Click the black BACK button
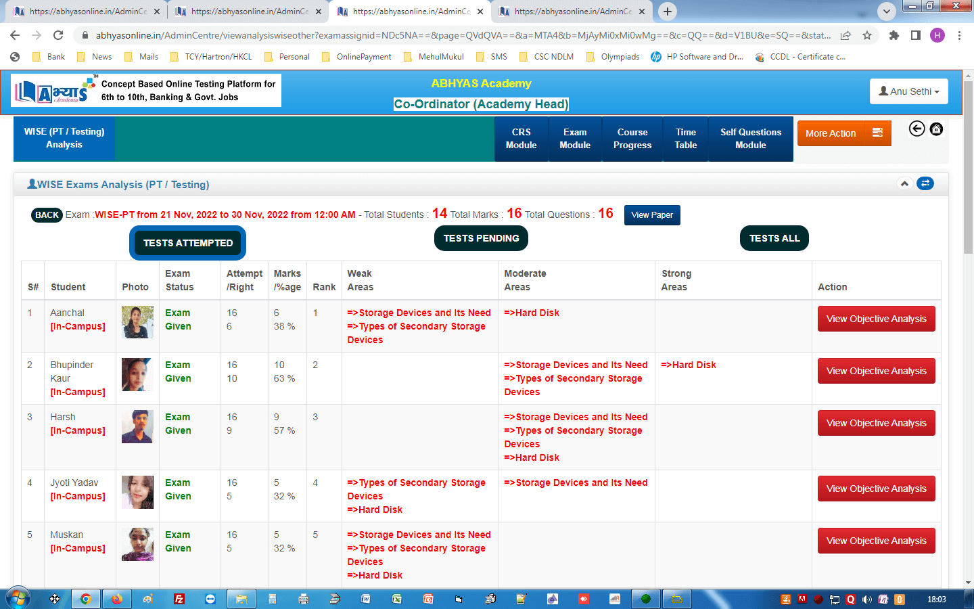Screen dimensions: 974x609 coord(47,215)
